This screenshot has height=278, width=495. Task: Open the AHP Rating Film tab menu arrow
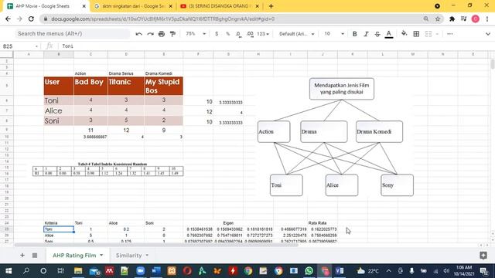pyautogui.click(x=101, y=256)
